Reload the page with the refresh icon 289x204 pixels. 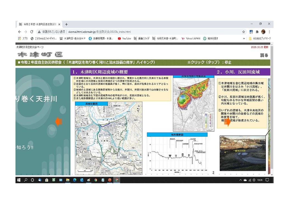(x=32, y=32)
